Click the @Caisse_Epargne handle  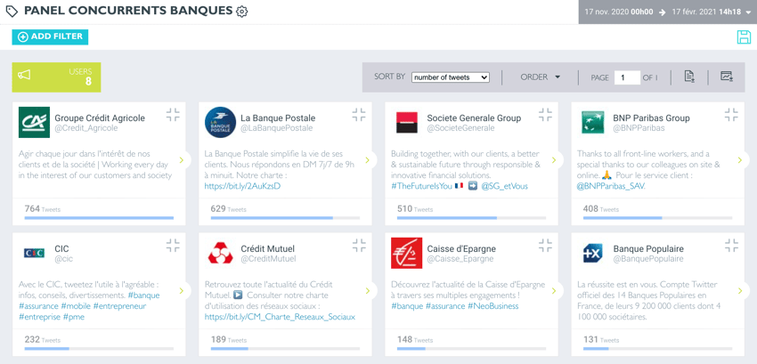pyautogui.click(x=460, y=259)
